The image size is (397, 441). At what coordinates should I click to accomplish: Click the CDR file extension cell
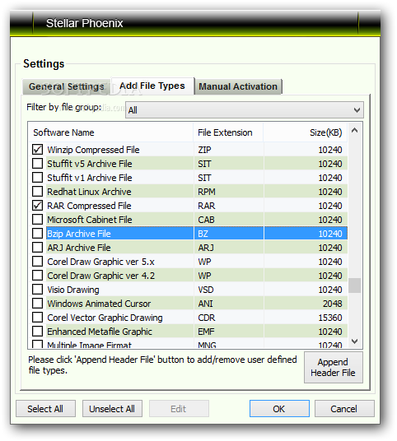207,318
